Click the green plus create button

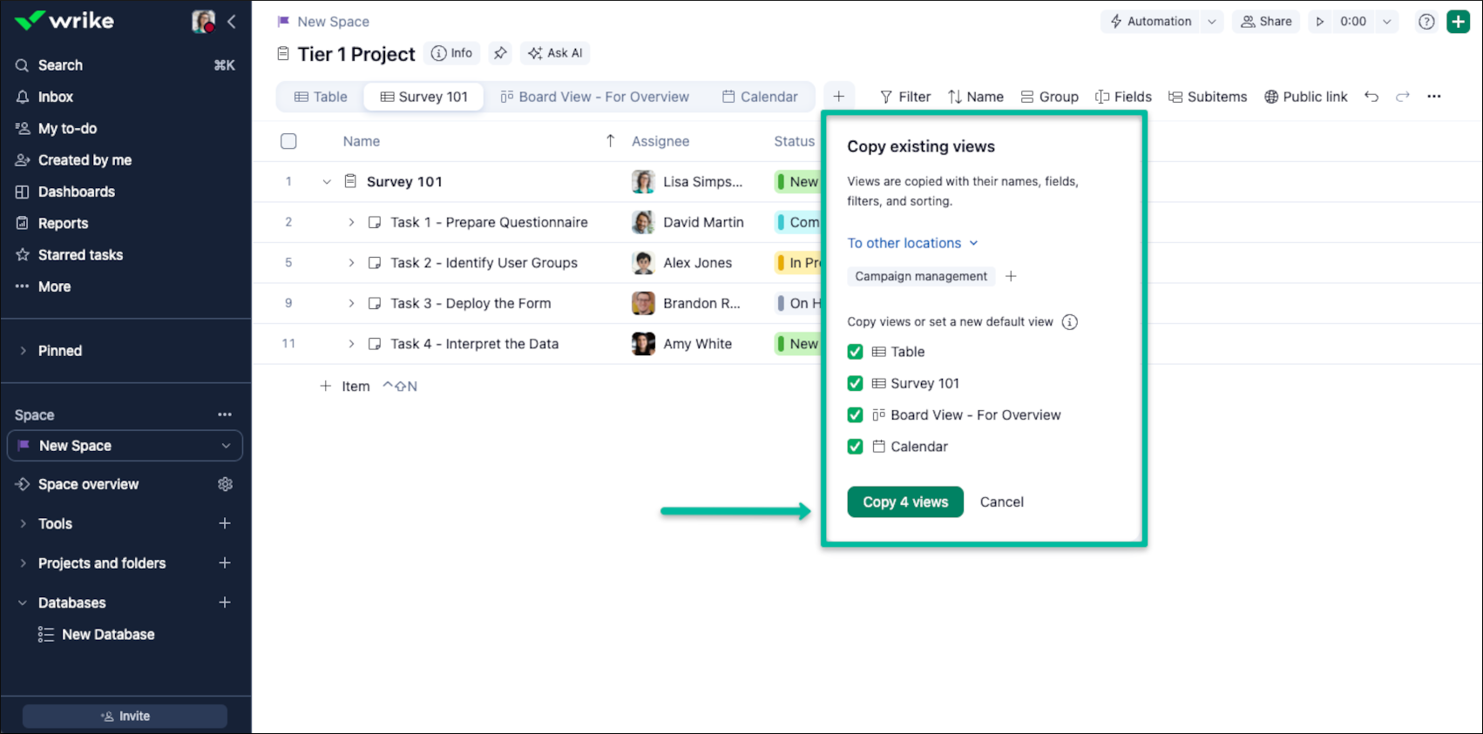[x=1458, y=22]
